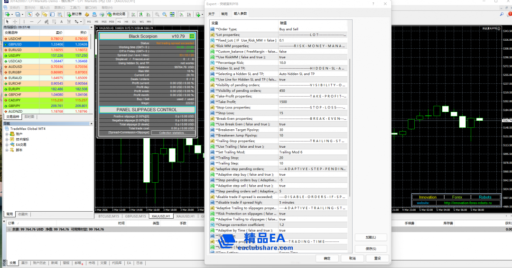The image size is (512, 268).
Task: Click the 确定 confirm button
Action: [x=327, y=259]
